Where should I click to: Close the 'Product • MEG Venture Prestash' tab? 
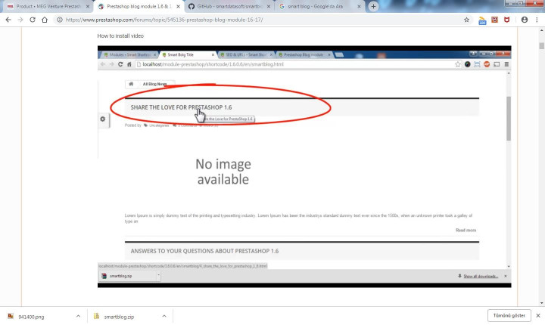88,6
